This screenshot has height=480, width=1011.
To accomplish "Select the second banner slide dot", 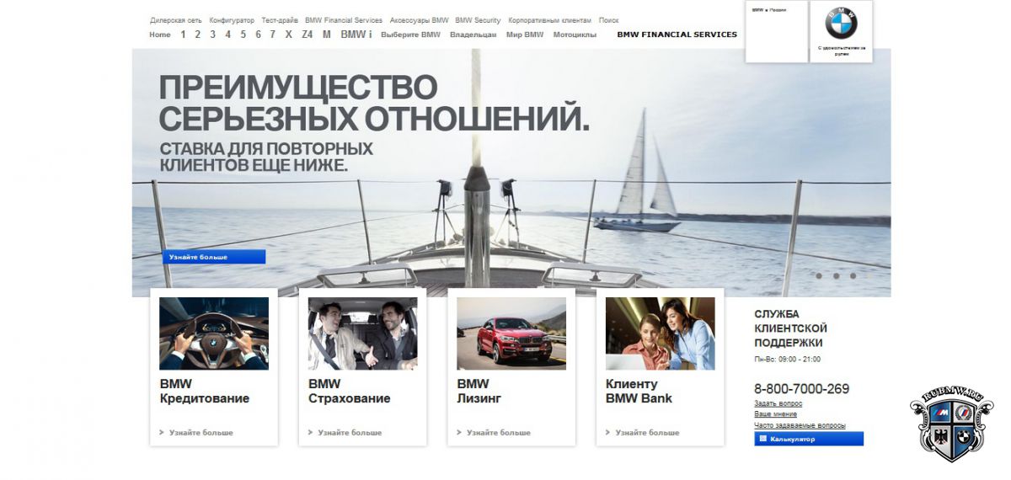I will pyautogui.click(x=836, y=275).
